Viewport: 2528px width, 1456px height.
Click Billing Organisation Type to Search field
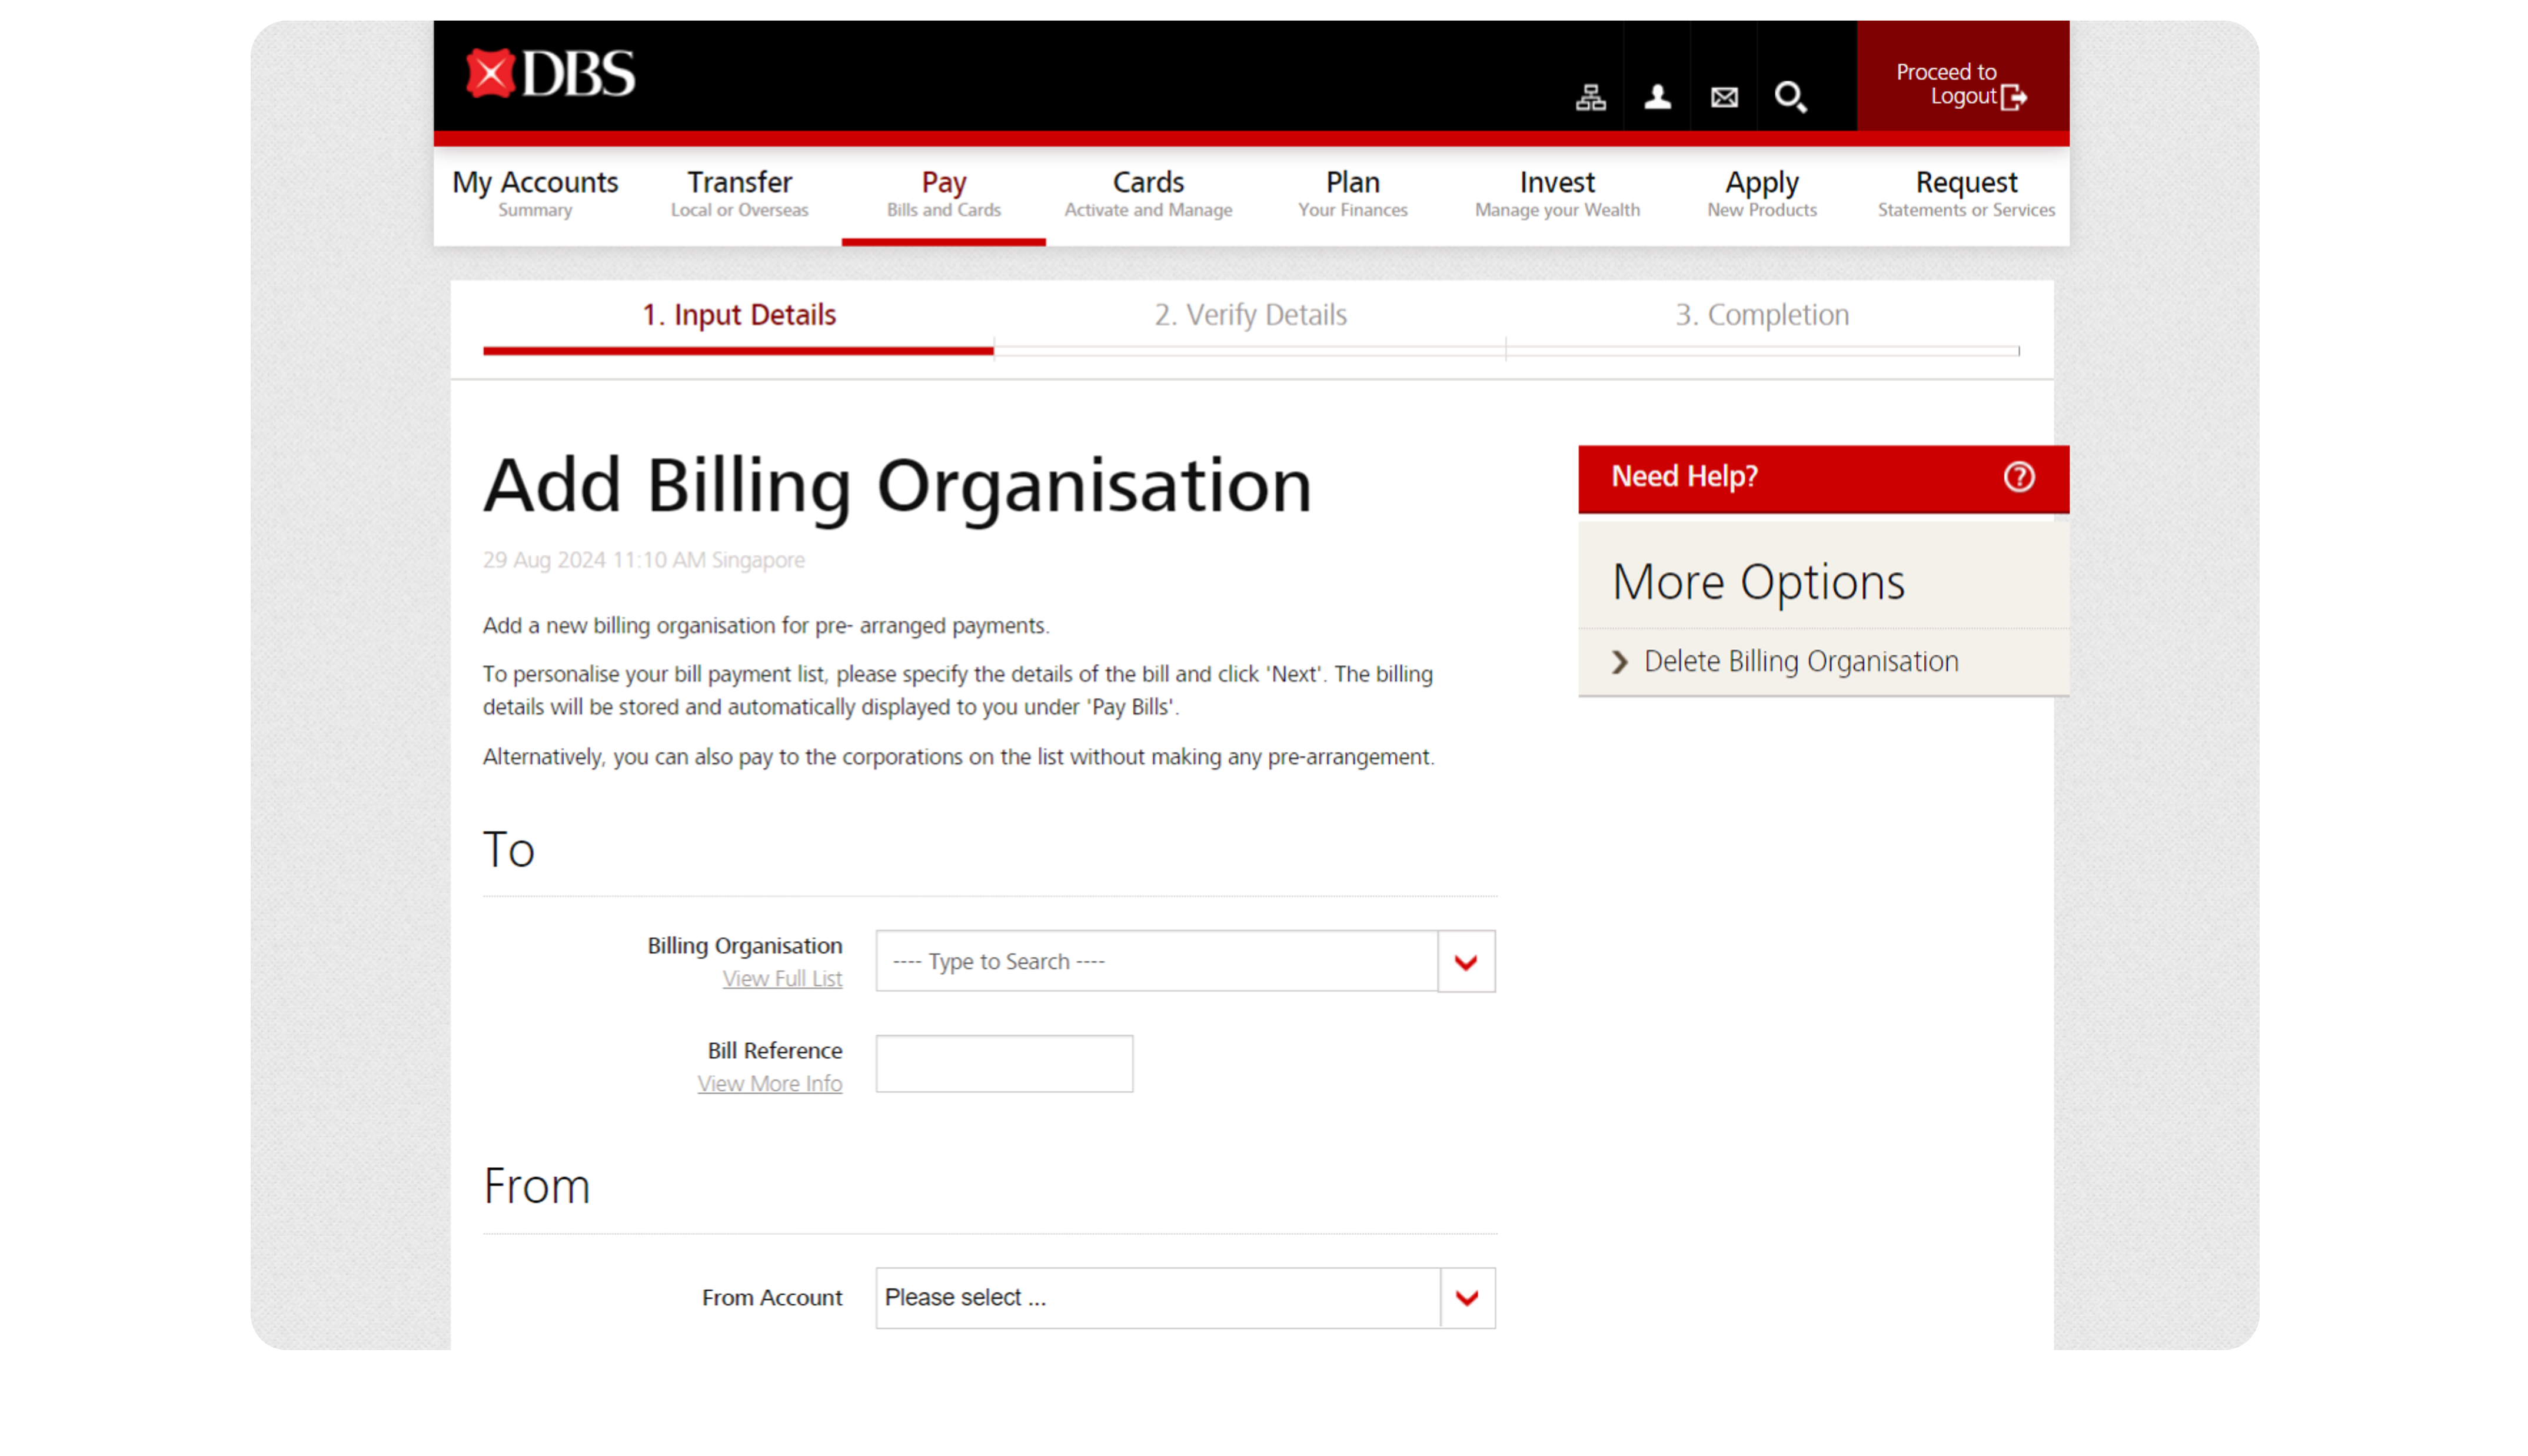point(1156,961)
